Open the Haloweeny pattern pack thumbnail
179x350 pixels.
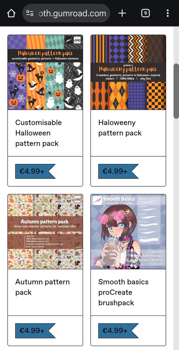pyautogui.click(x=128, y=72)
